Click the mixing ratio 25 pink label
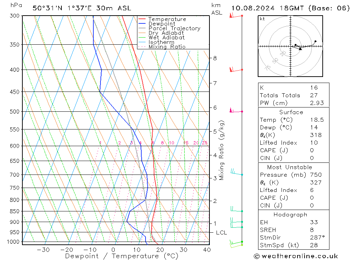The width and height of the screenshot is (355, 260). coord(205,143)
